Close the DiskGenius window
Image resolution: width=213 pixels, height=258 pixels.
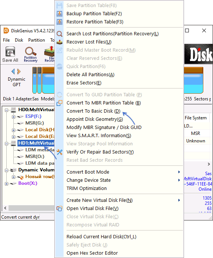(x=204, y=30)
